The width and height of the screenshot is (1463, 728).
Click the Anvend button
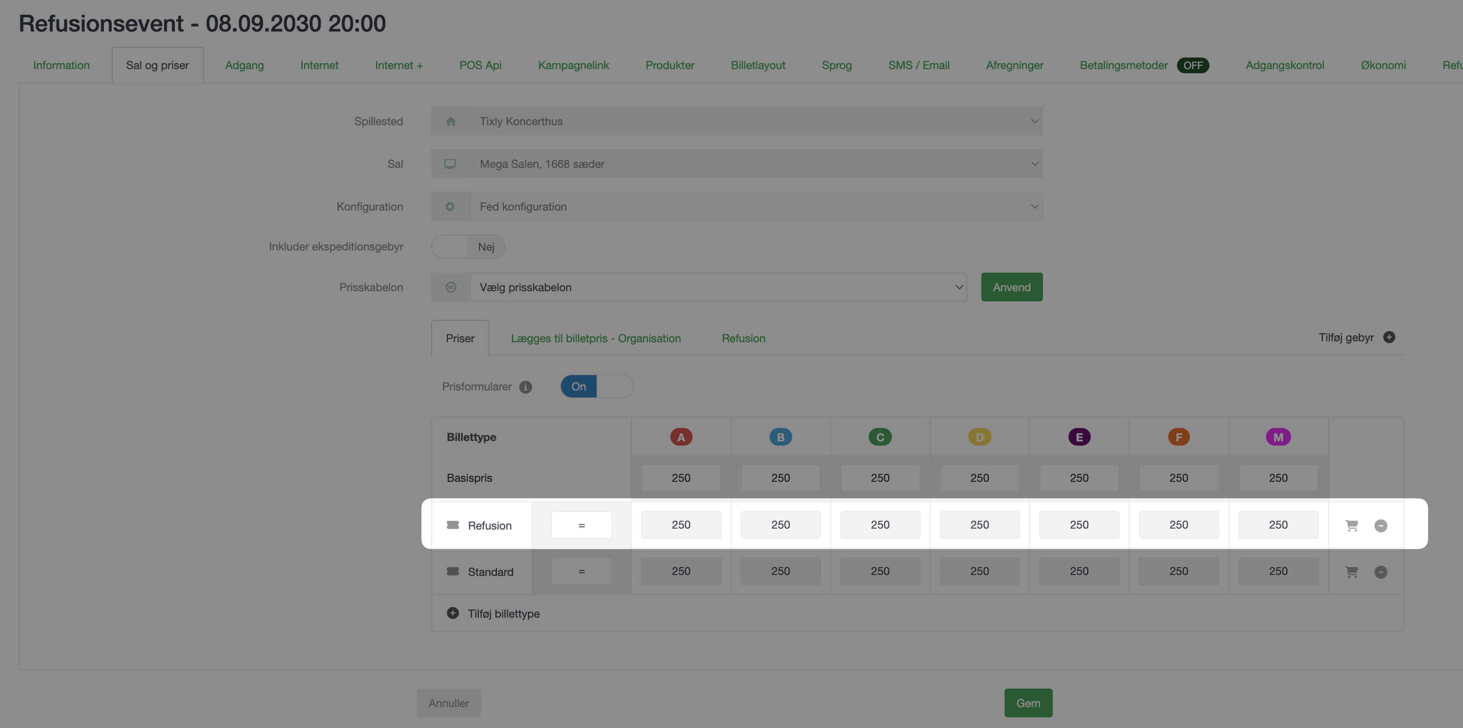[1011, 287]
